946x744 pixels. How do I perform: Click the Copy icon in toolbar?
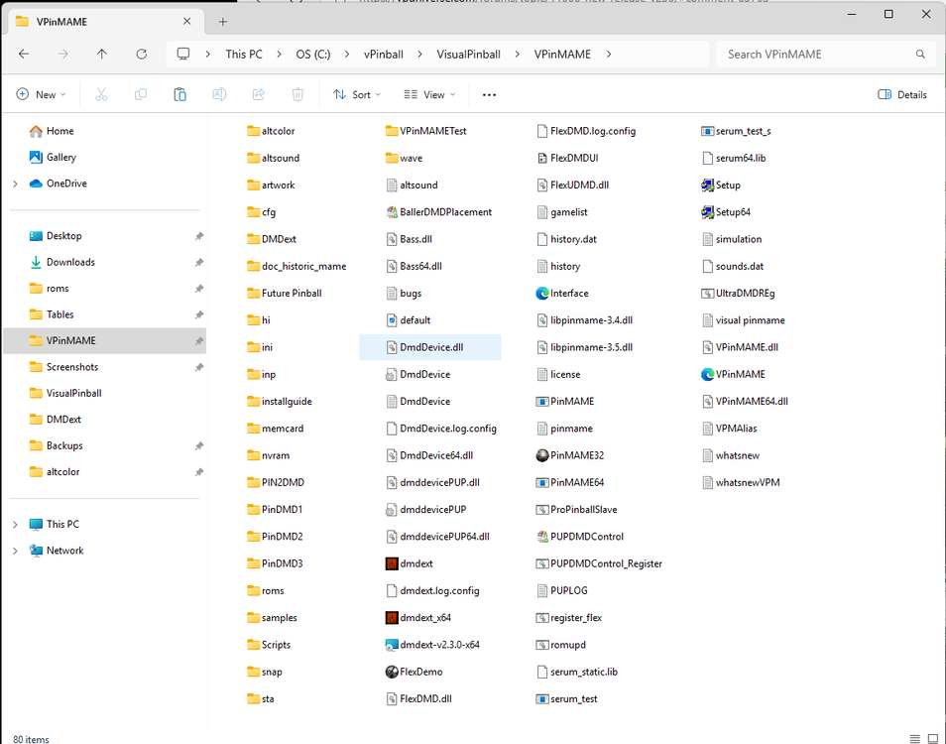(x=141, y=94)
